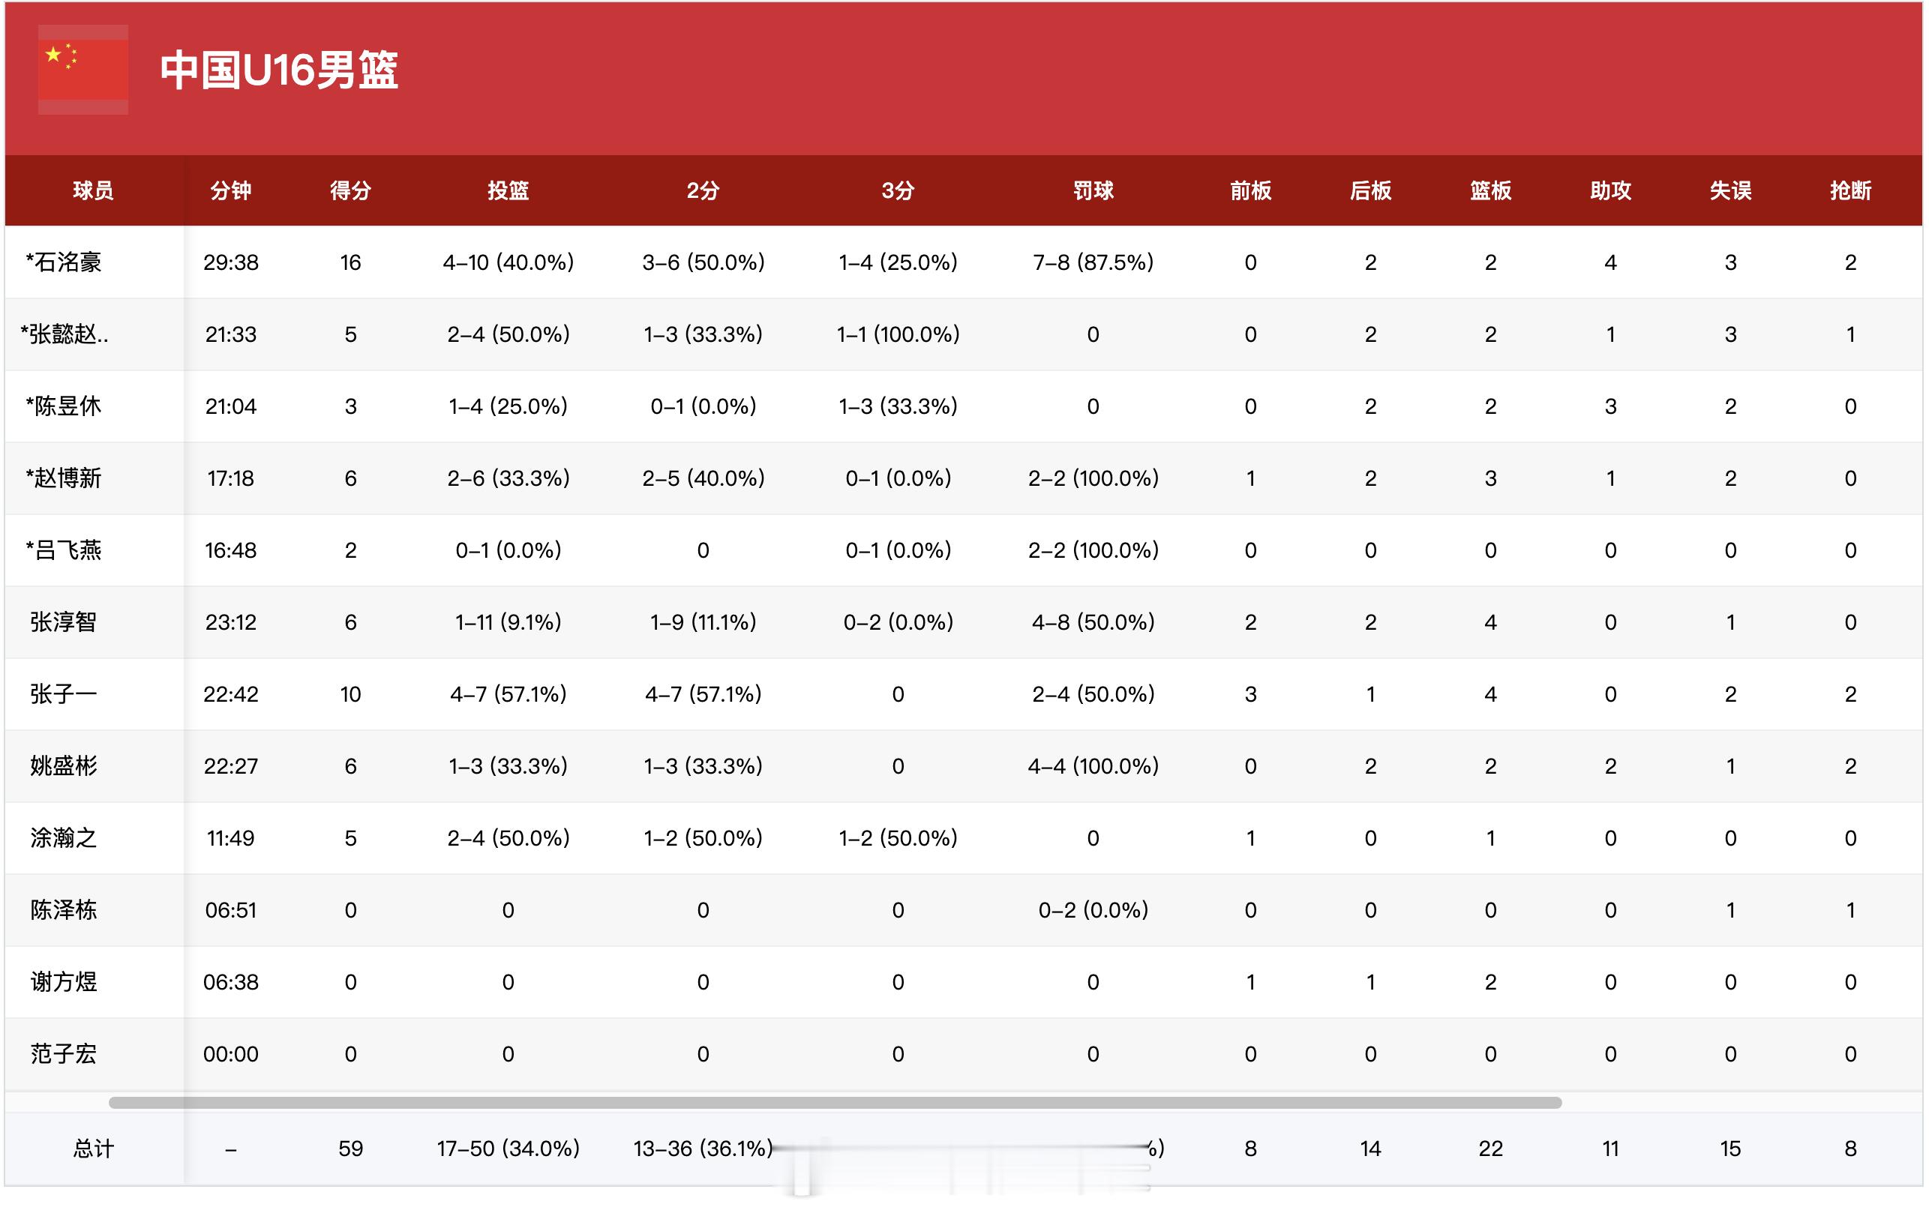Click minutes value 23:12
1929x1216 pixels.
tap(231, 622)
